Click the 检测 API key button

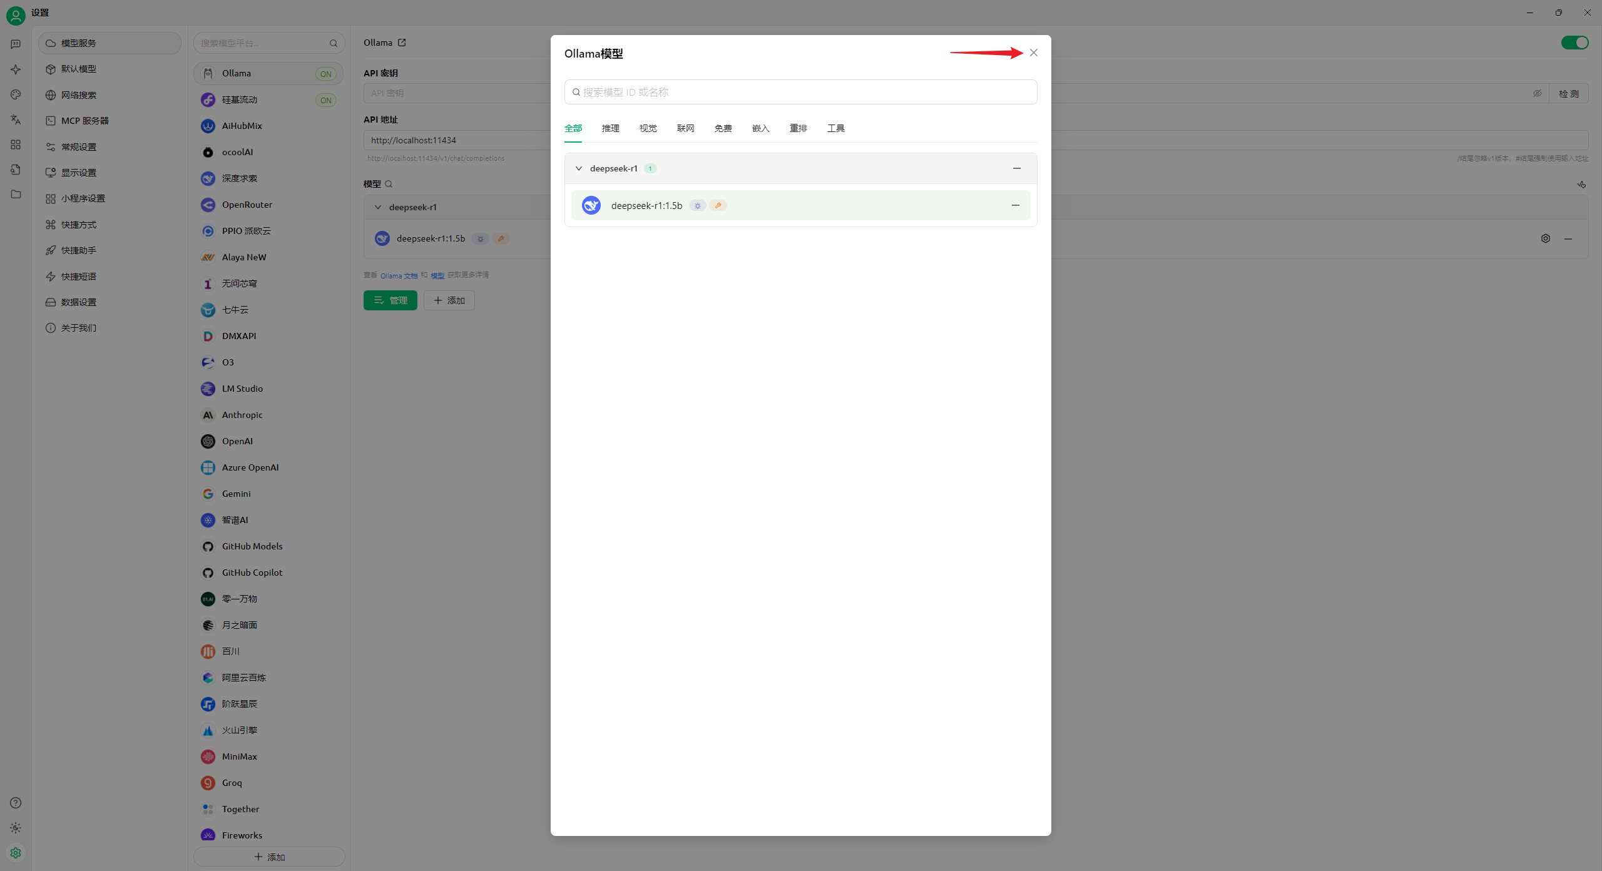1568,93
